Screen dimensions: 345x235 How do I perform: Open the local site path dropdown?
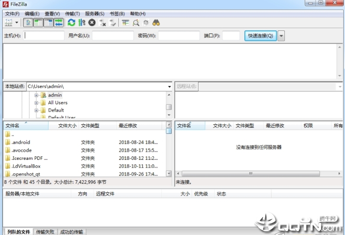coord(169,86)
